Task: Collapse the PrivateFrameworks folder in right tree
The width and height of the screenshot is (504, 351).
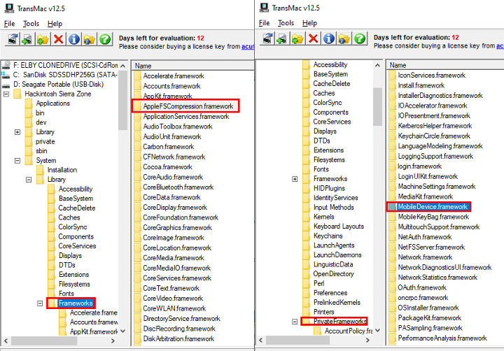Action: (x=295, y=322)
